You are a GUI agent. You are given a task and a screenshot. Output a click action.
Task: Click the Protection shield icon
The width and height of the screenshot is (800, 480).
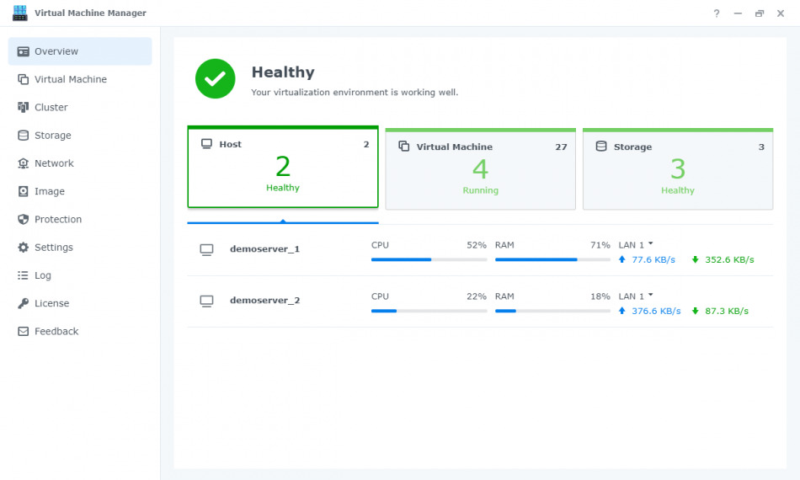24,220
